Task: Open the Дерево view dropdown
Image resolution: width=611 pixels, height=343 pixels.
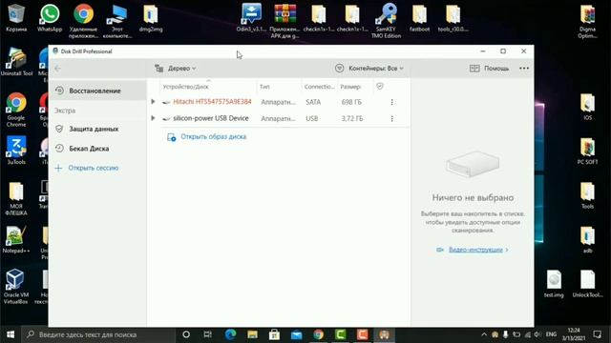Action: coord(176,69)
